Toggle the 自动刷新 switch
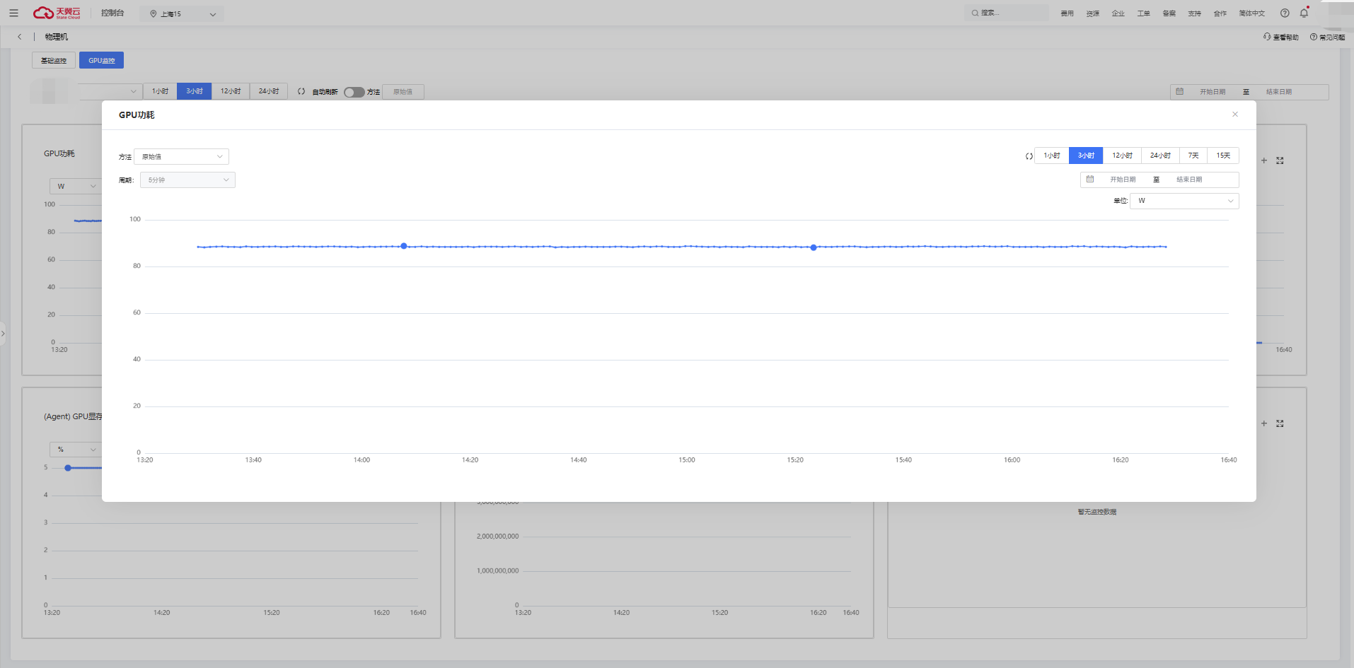Viewport: 1354px width, 668px height. point(354,92)
